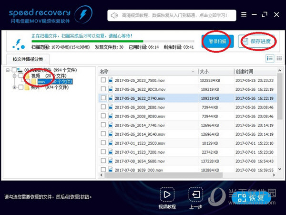The height and width of the screenshot is (215, 286).
Task: Click file icon of 2017-05-25_2023_7500.mov
Action: 111,80
